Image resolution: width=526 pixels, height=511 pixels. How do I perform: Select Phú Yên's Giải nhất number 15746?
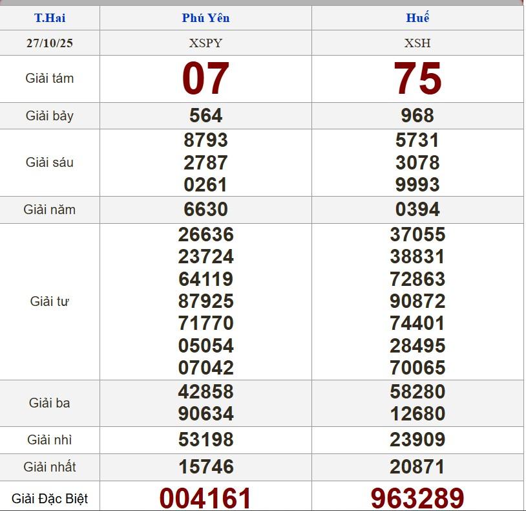tap(205, 467)
